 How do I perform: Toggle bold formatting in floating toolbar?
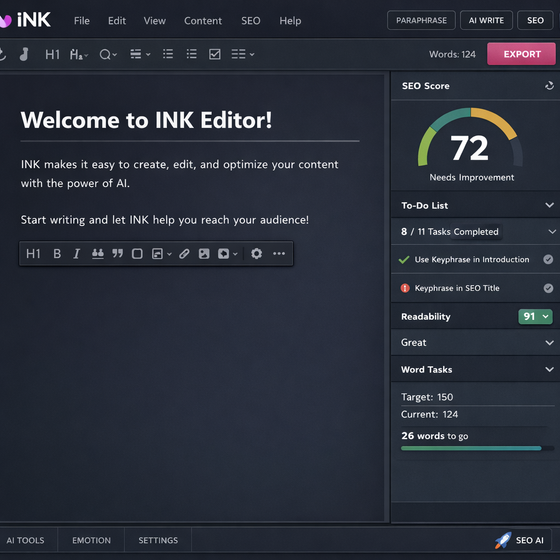tap(57, 253)
